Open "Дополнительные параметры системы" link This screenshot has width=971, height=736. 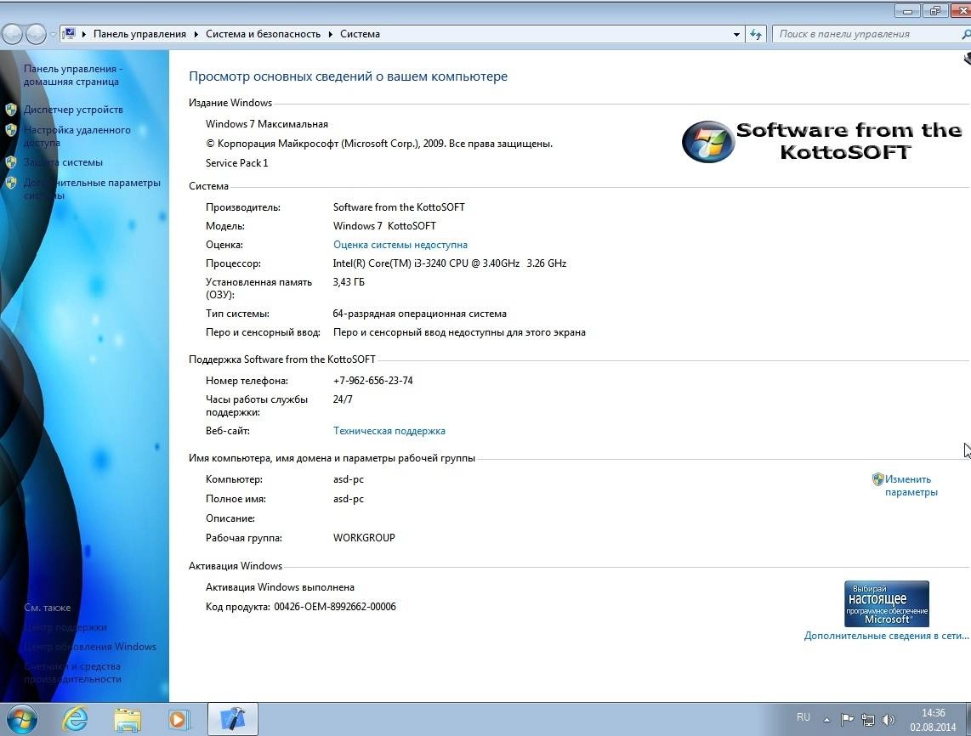[92, 189]
